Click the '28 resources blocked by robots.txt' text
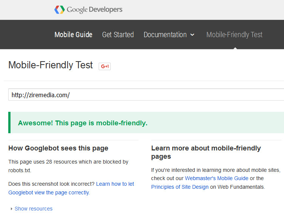 tap(68, 166)
